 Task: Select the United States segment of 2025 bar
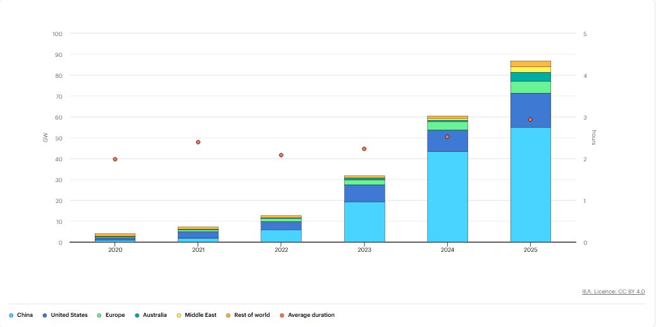[531, 111]
